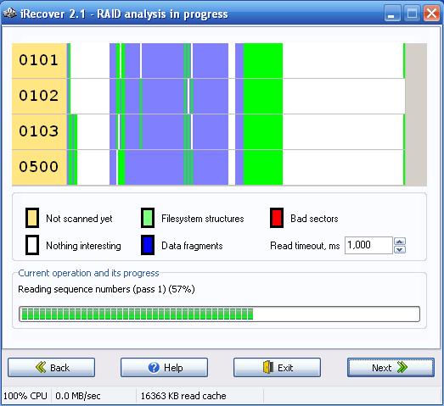This screenshot has height=406, width=444.
Task: Click the white 'Nothing interesting' legend swatch
Action: pyautogui.click(x=32, y=245)
